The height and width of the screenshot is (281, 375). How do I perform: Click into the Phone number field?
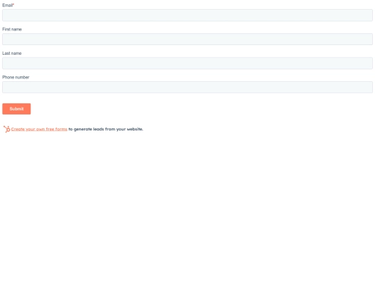coord(187,87)
